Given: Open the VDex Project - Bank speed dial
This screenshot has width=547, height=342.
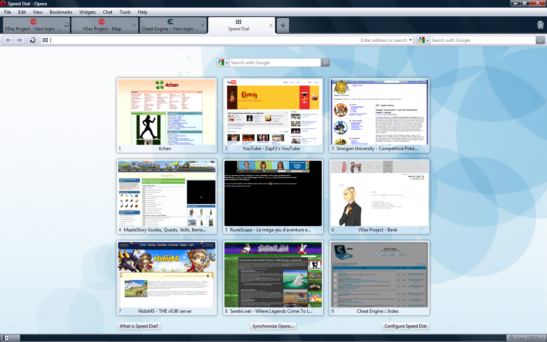Looking at the screenshot, I should pyautogui.click(x=379, y=197).
